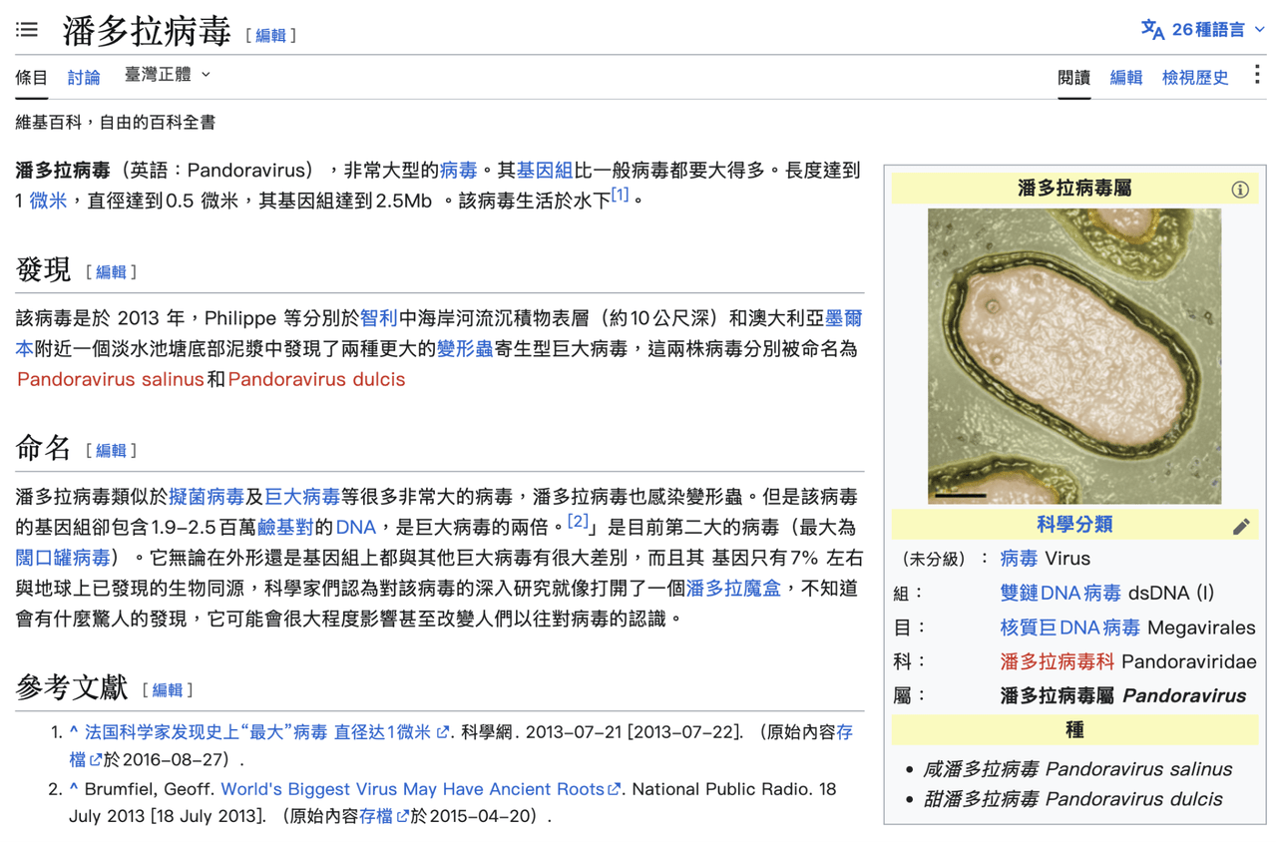The width and height of the screenshot is (1276, 842).
Task: Click the red Pandoravirus dulcis link
Action: point(317,379)
